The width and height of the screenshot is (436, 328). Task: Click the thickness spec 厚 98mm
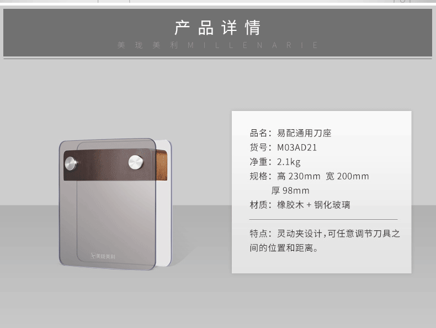pos(290,191)
